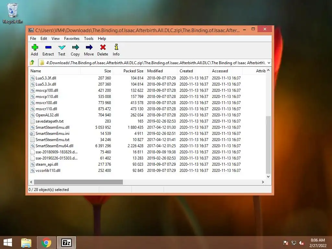
Task: Click the Delete toolbar icon
Action: (103, 47)
